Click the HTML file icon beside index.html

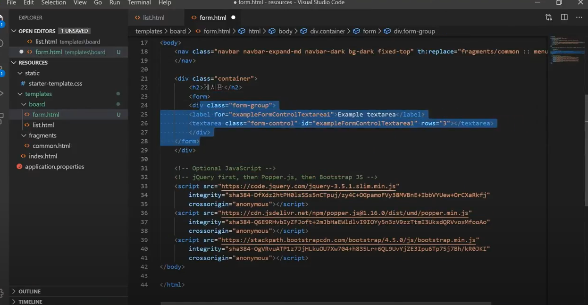23,156
